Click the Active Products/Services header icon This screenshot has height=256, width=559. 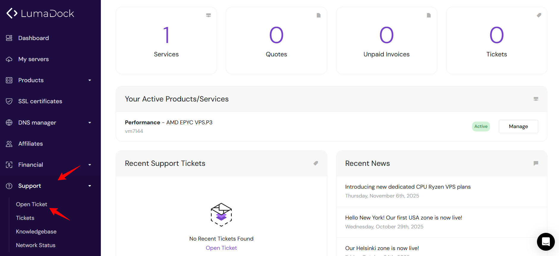coord(536,99)
